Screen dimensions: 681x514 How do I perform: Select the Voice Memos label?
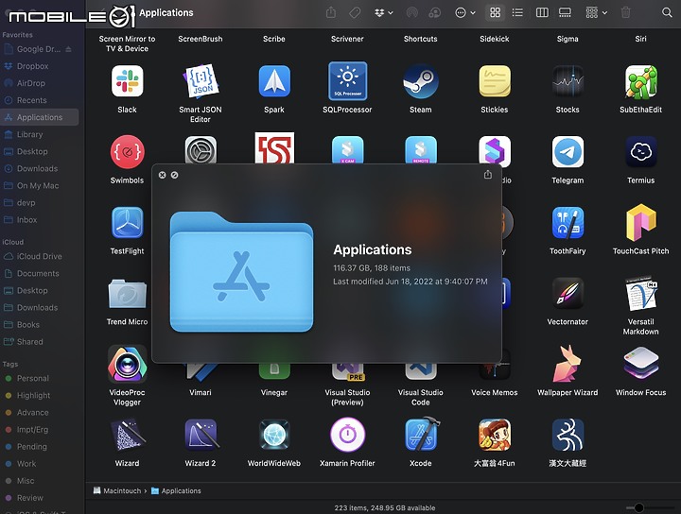tap(495, 392)
